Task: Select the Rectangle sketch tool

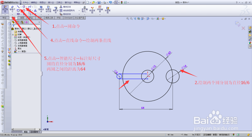Action: click(x=18, y=10)
